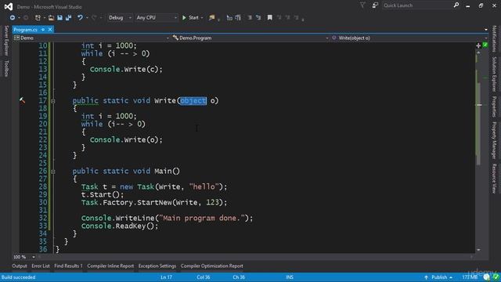This screenshot has height=282, width=501.
Task: Click the INS indicator in status bar
Action: (290, 277)
